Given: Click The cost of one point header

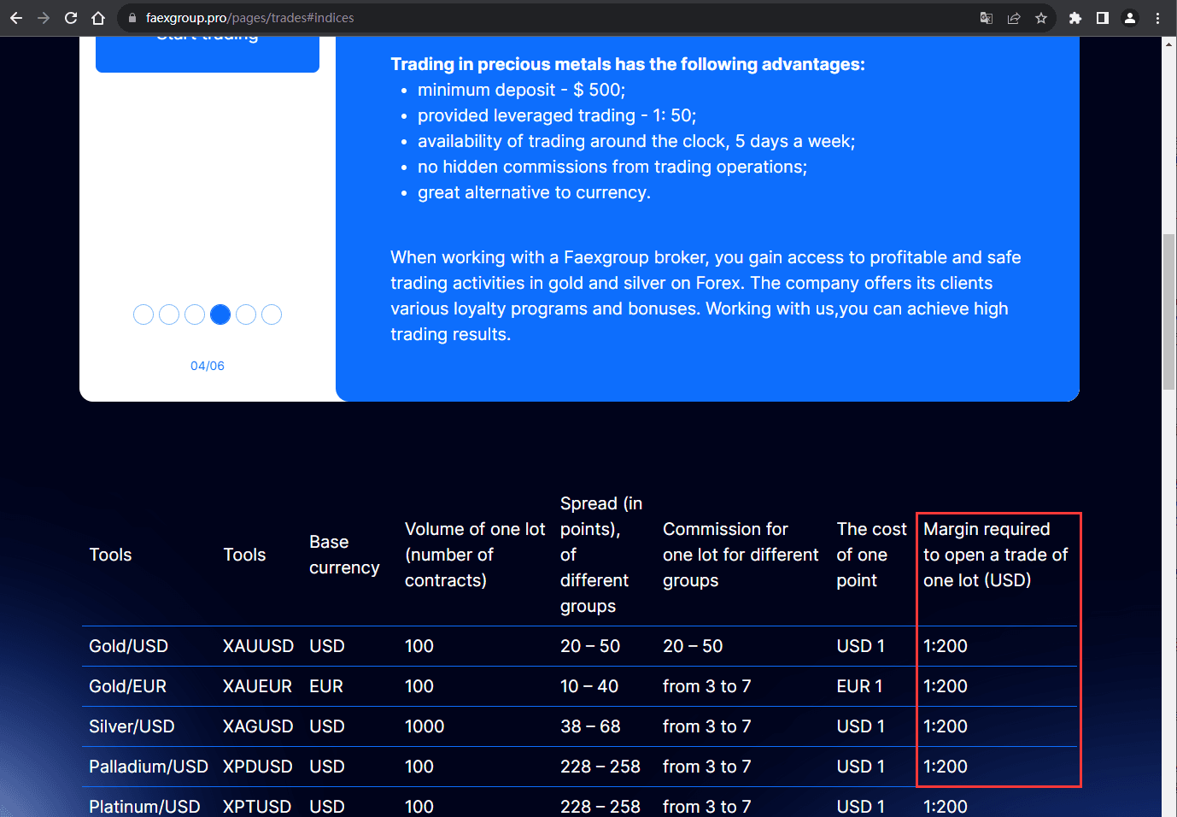Looking at the screenshot, I should pyautogui.click(x=871, y=555).
